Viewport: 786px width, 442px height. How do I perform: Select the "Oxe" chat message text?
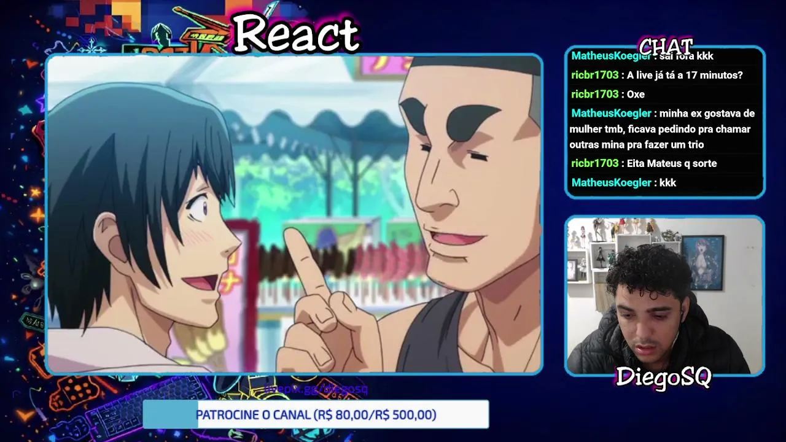click(636, 94)
